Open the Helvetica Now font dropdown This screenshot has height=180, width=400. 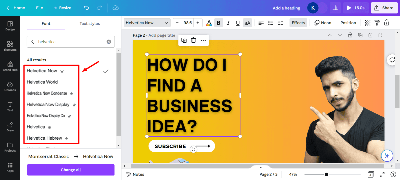pyautogui.click(x=147, y=23)
